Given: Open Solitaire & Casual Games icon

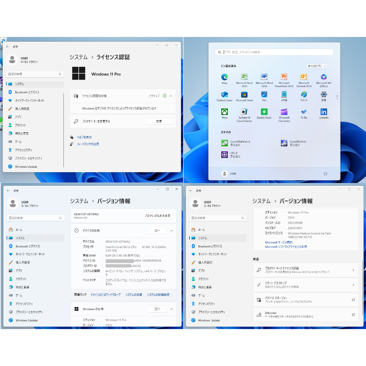Looking at the screenshot, I should 244,115.
